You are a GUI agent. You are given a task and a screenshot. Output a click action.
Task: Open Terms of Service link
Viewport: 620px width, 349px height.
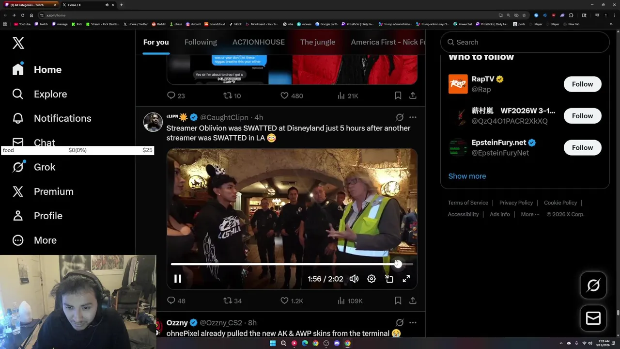coord(468,203)
